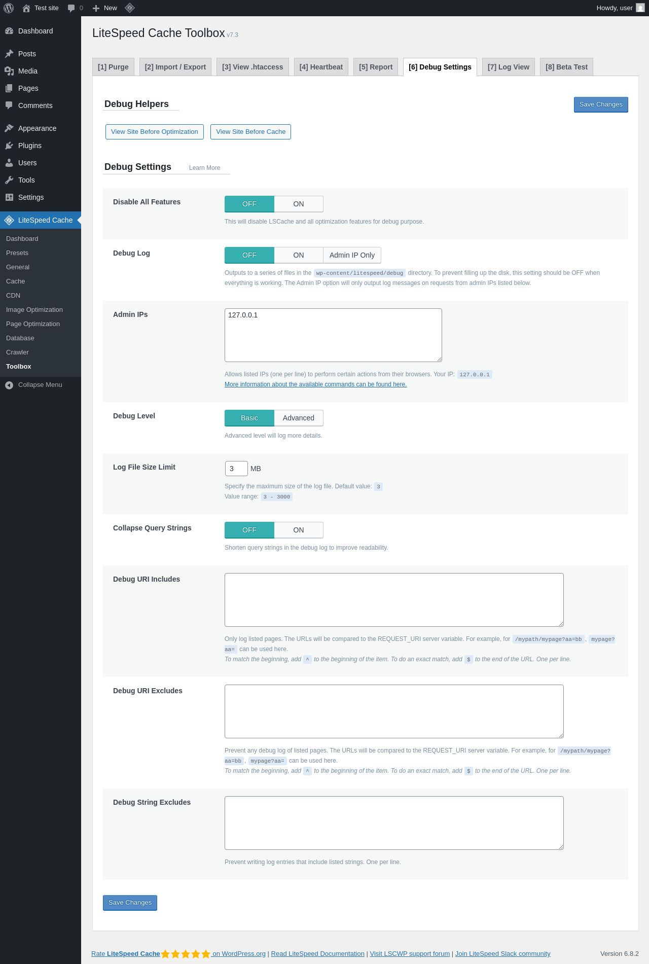The height and width of the screenshot is (964, 649).
Task: Click inside the Admin IPs text area
Action: point(333,335)
